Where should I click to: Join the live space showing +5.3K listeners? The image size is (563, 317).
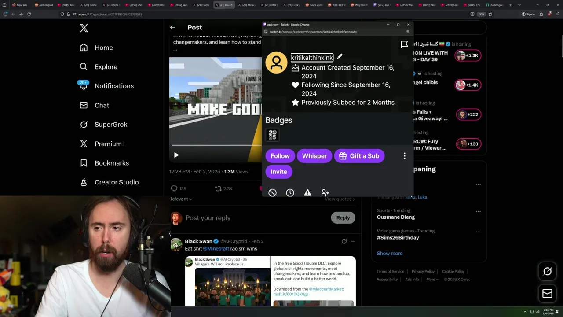pyautogui.click(x=468, y=55)
